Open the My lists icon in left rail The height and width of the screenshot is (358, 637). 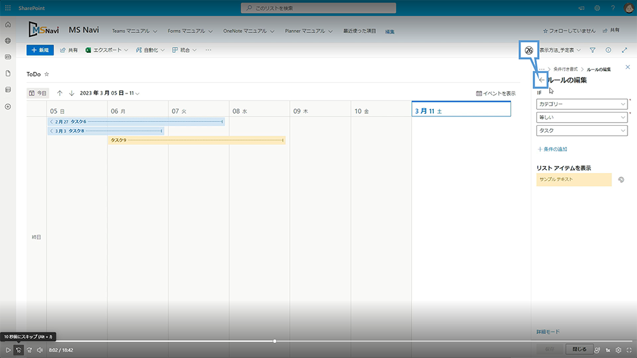click(x=8, y=90)
